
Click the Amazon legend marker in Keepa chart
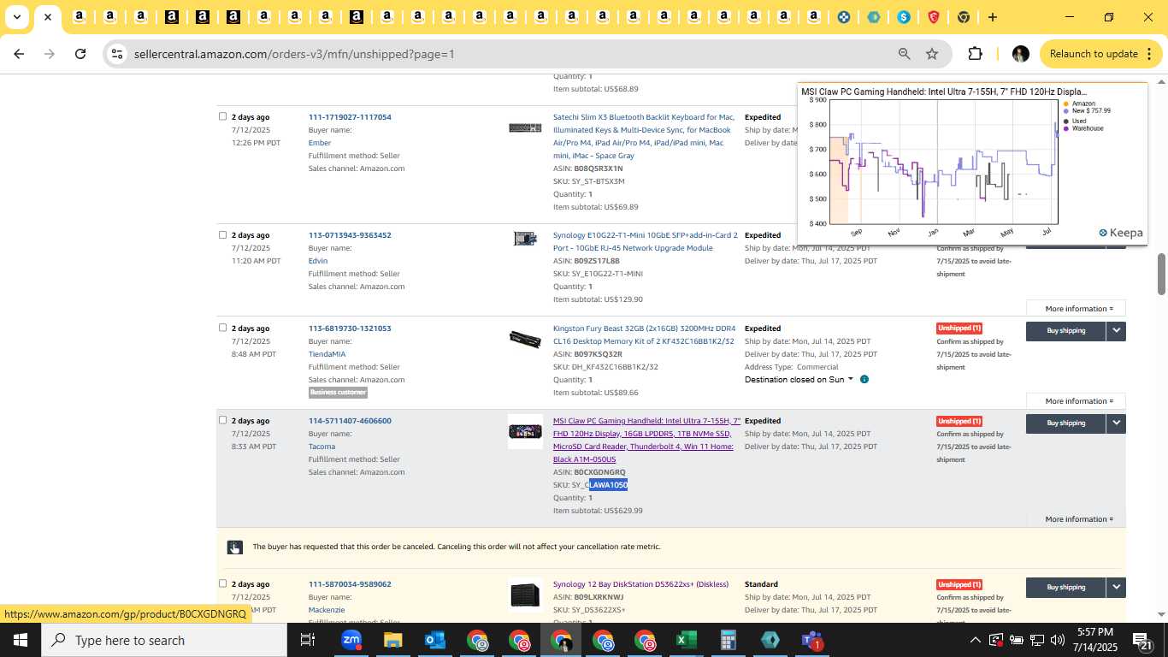coord(1065,104)
